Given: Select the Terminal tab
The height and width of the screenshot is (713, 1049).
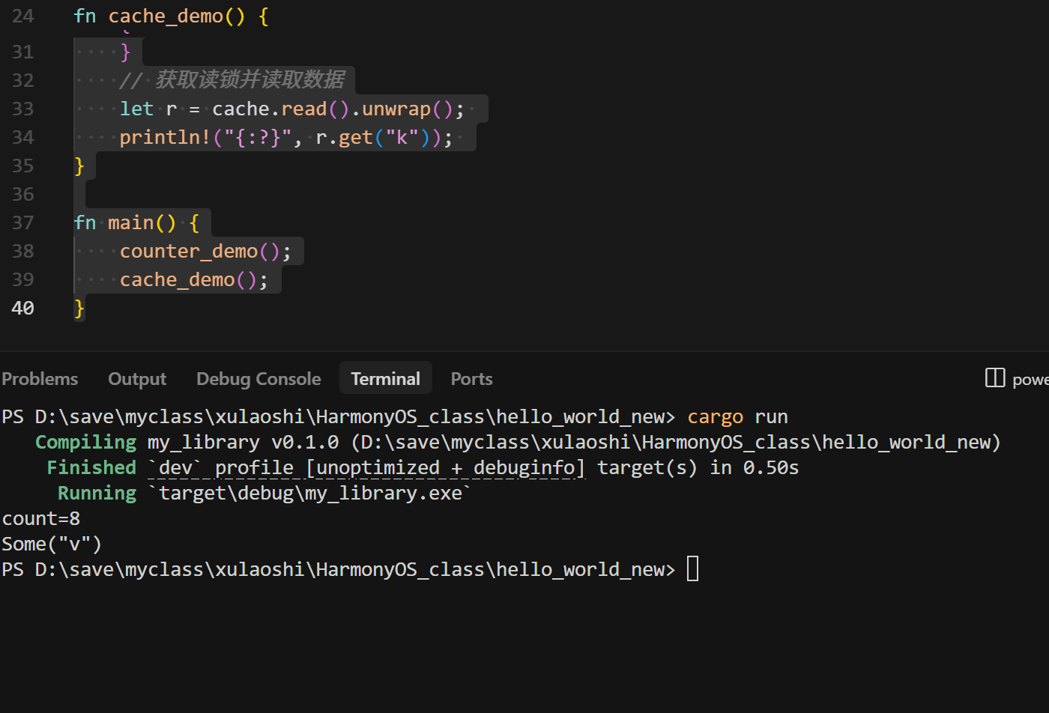Looking at the screenshot, I should [386, 379].
